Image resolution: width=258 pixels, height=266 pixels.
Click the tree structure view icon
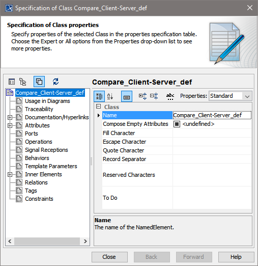coord(22,82)
